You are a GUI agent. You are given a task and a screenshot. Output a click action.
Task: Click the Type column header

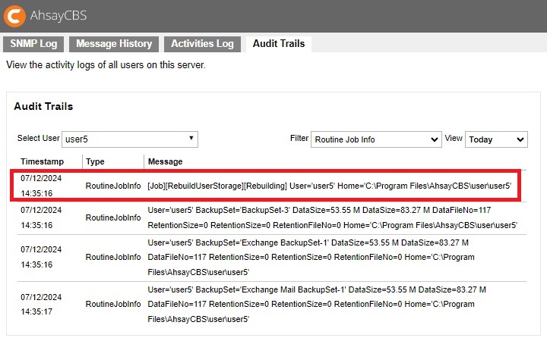click(95, 161)
